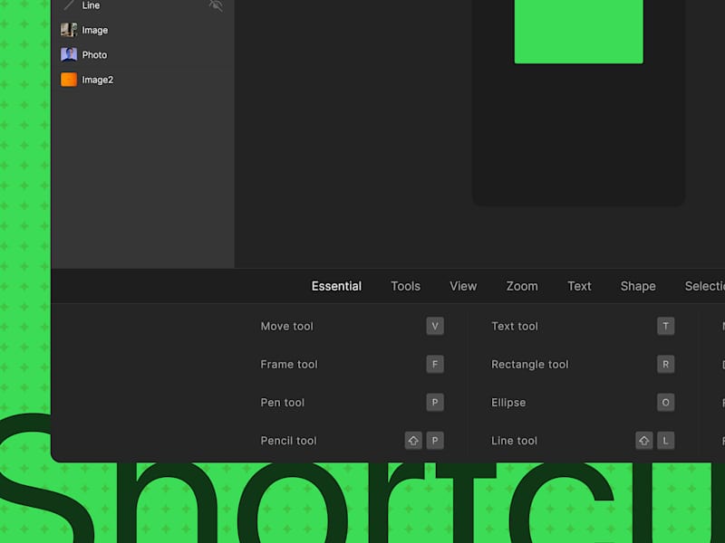
Task: Select the Image layer thumbnail icon
Action: pyautogui.click(x=69, y=30)
